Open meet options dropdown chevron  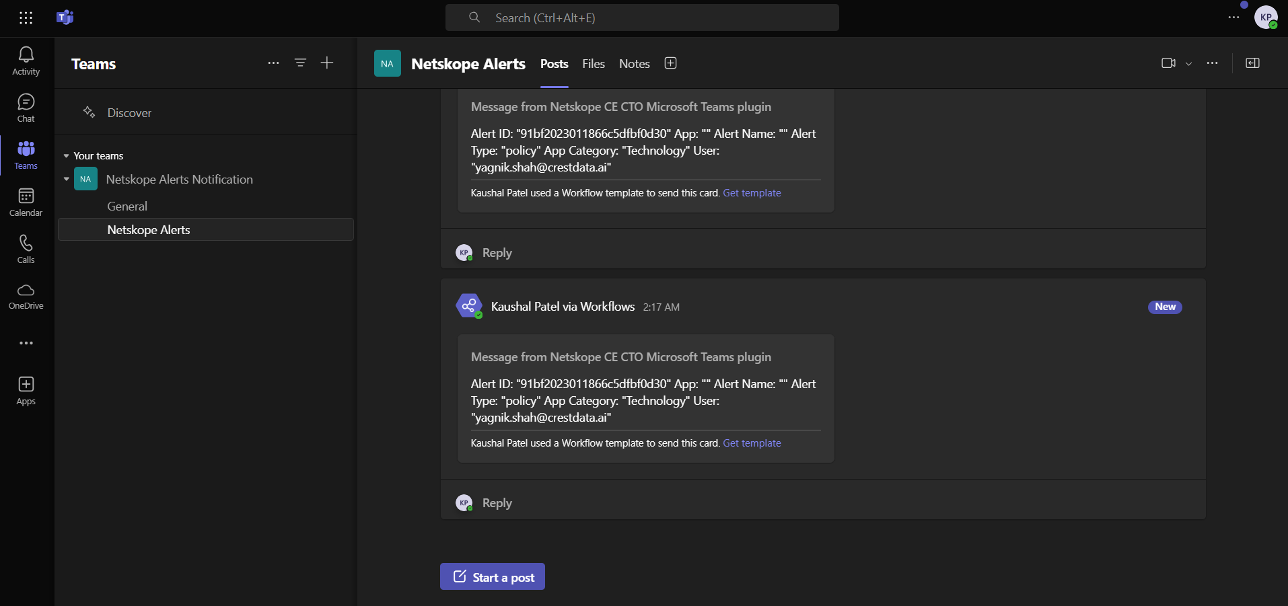1189,64
